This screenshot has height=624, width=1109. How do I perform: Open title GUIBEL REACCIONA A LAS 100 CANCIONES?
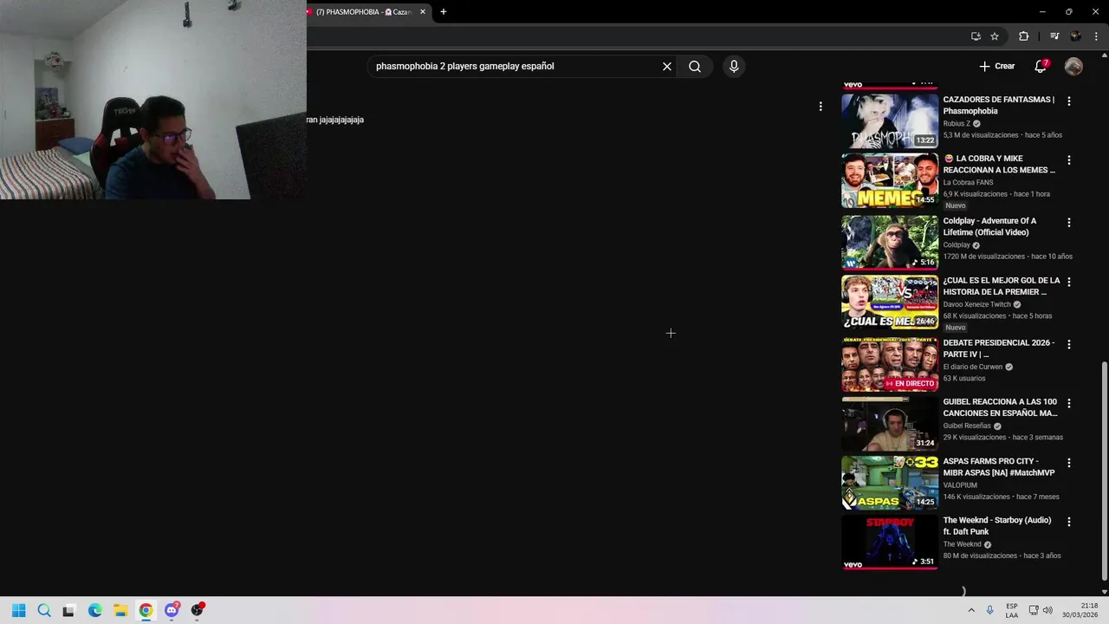(1000, 407)
